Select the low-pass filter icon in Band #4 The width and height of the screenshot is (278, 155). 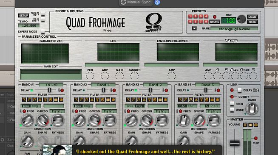coord(180,100)
